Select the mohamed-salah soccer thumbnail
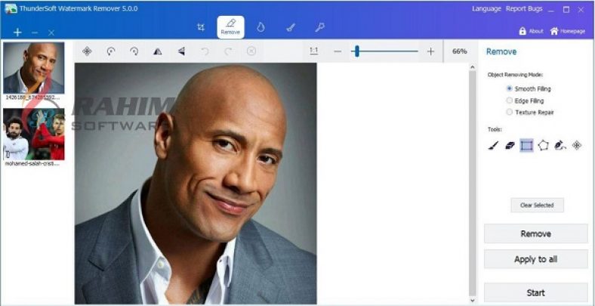 34,134
